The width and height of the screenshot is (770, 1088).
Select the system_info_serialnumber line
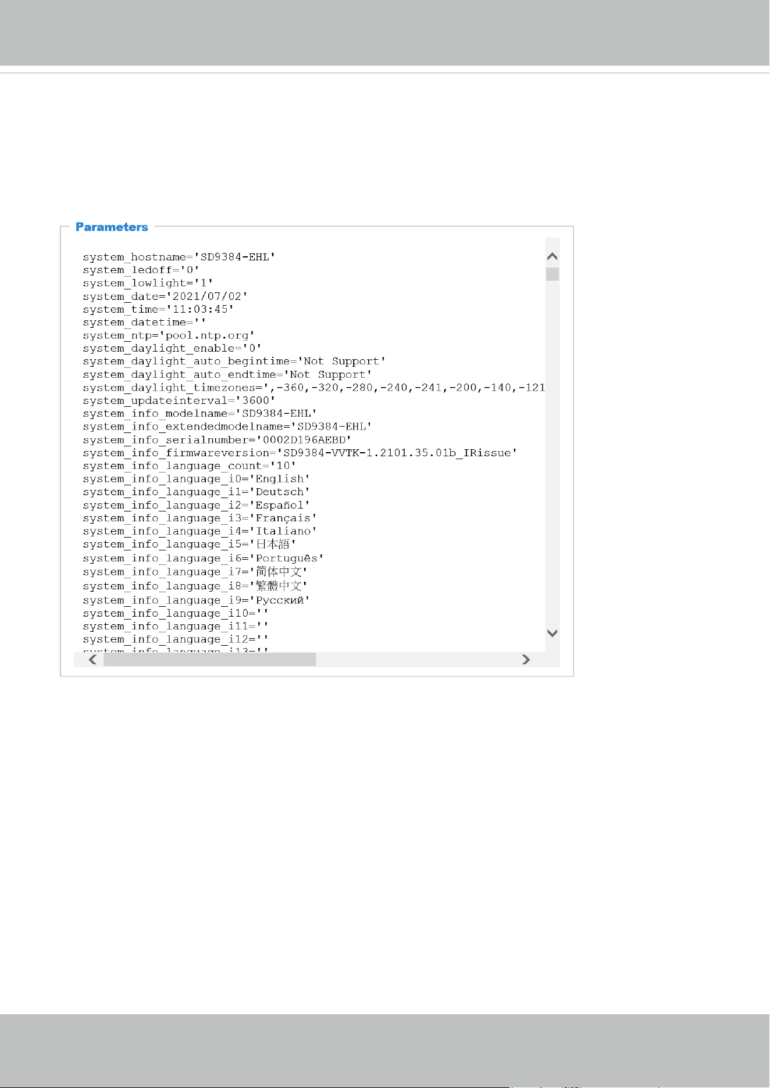point(217,440)
